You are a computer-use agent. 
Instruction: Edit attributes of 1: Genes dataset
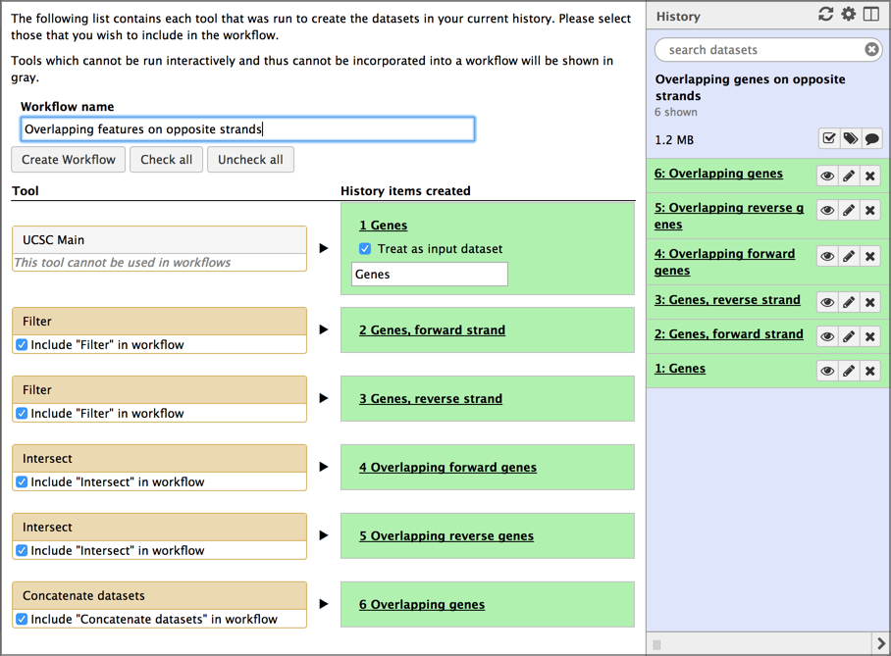tap(849, 371)
